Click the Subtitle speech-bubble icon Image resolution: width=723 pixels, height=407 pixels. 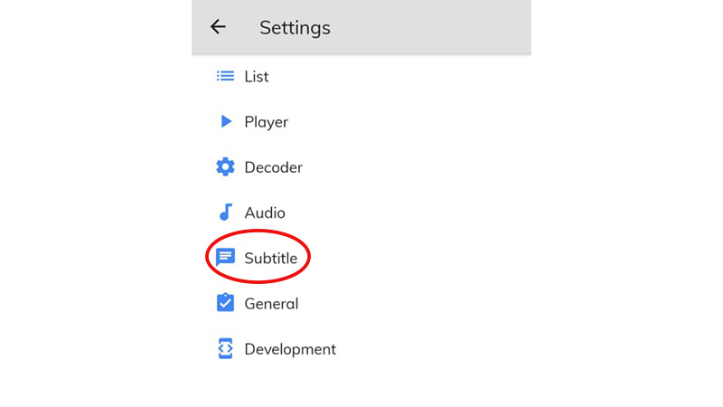tap(225, 258)
